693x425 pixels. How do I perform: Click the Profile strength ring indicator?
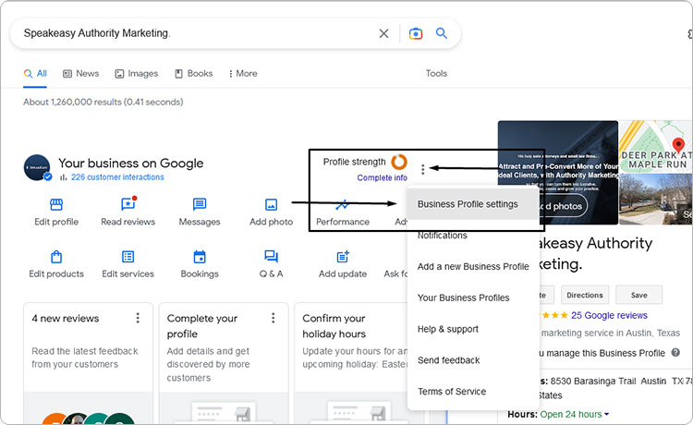(x=399, y=162)
